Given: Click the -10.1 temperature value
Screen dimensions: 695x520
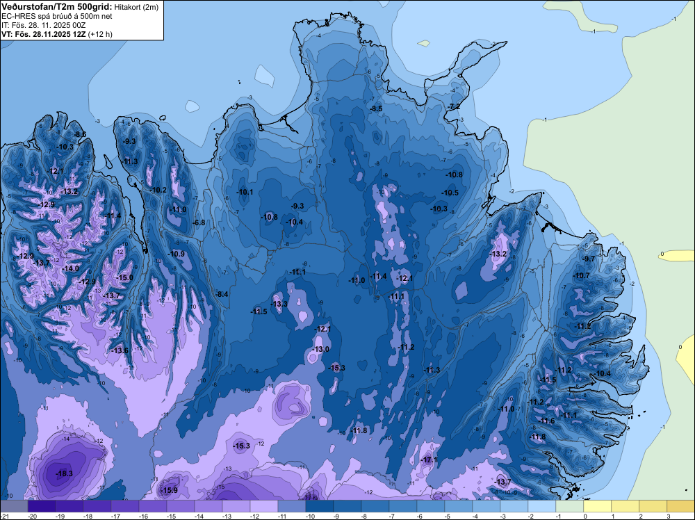Looking at the screenshot, I should 244,193.
